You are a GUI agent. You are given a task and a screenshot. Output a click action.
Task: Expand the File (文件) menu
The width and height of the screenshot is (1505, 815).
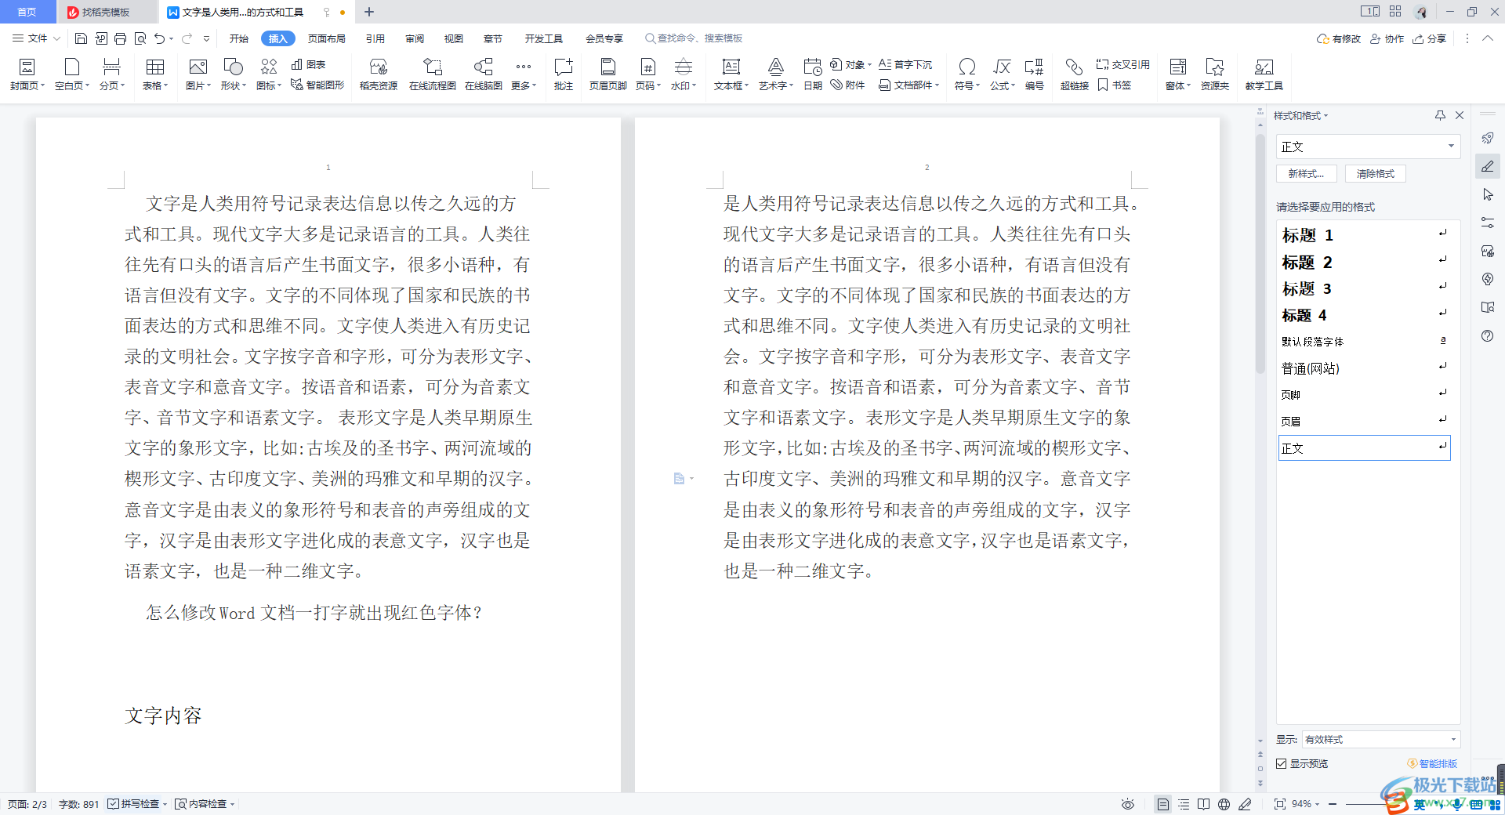36,38
